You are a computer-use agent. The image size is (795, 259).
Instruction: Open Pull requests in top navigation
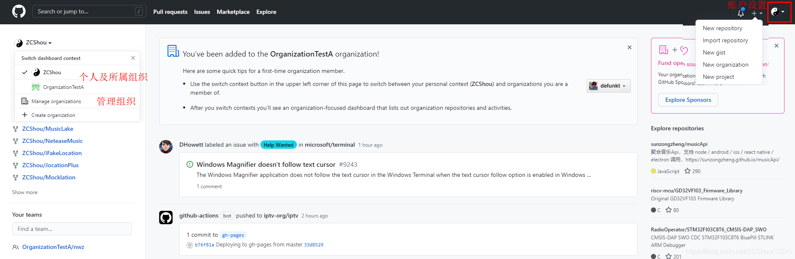(170, 12)
